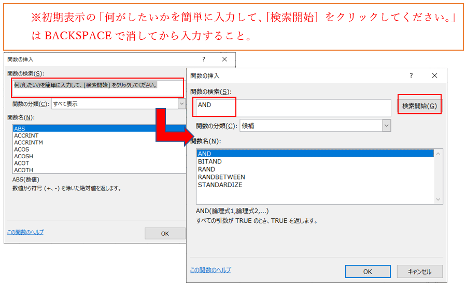
Task: Open the この関数のヘルプ link below the AND description
Action: [x=210, y=270]
